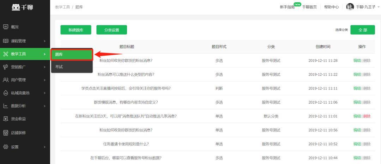Click the 教学工具 tools icon

(x=6, y=54)
